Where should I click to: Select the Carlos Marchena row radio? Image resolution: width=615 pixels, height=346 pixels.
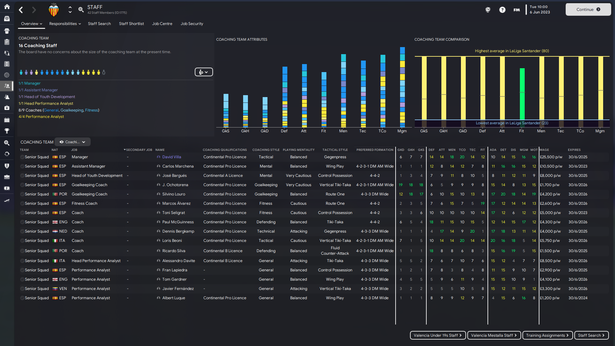22,166
